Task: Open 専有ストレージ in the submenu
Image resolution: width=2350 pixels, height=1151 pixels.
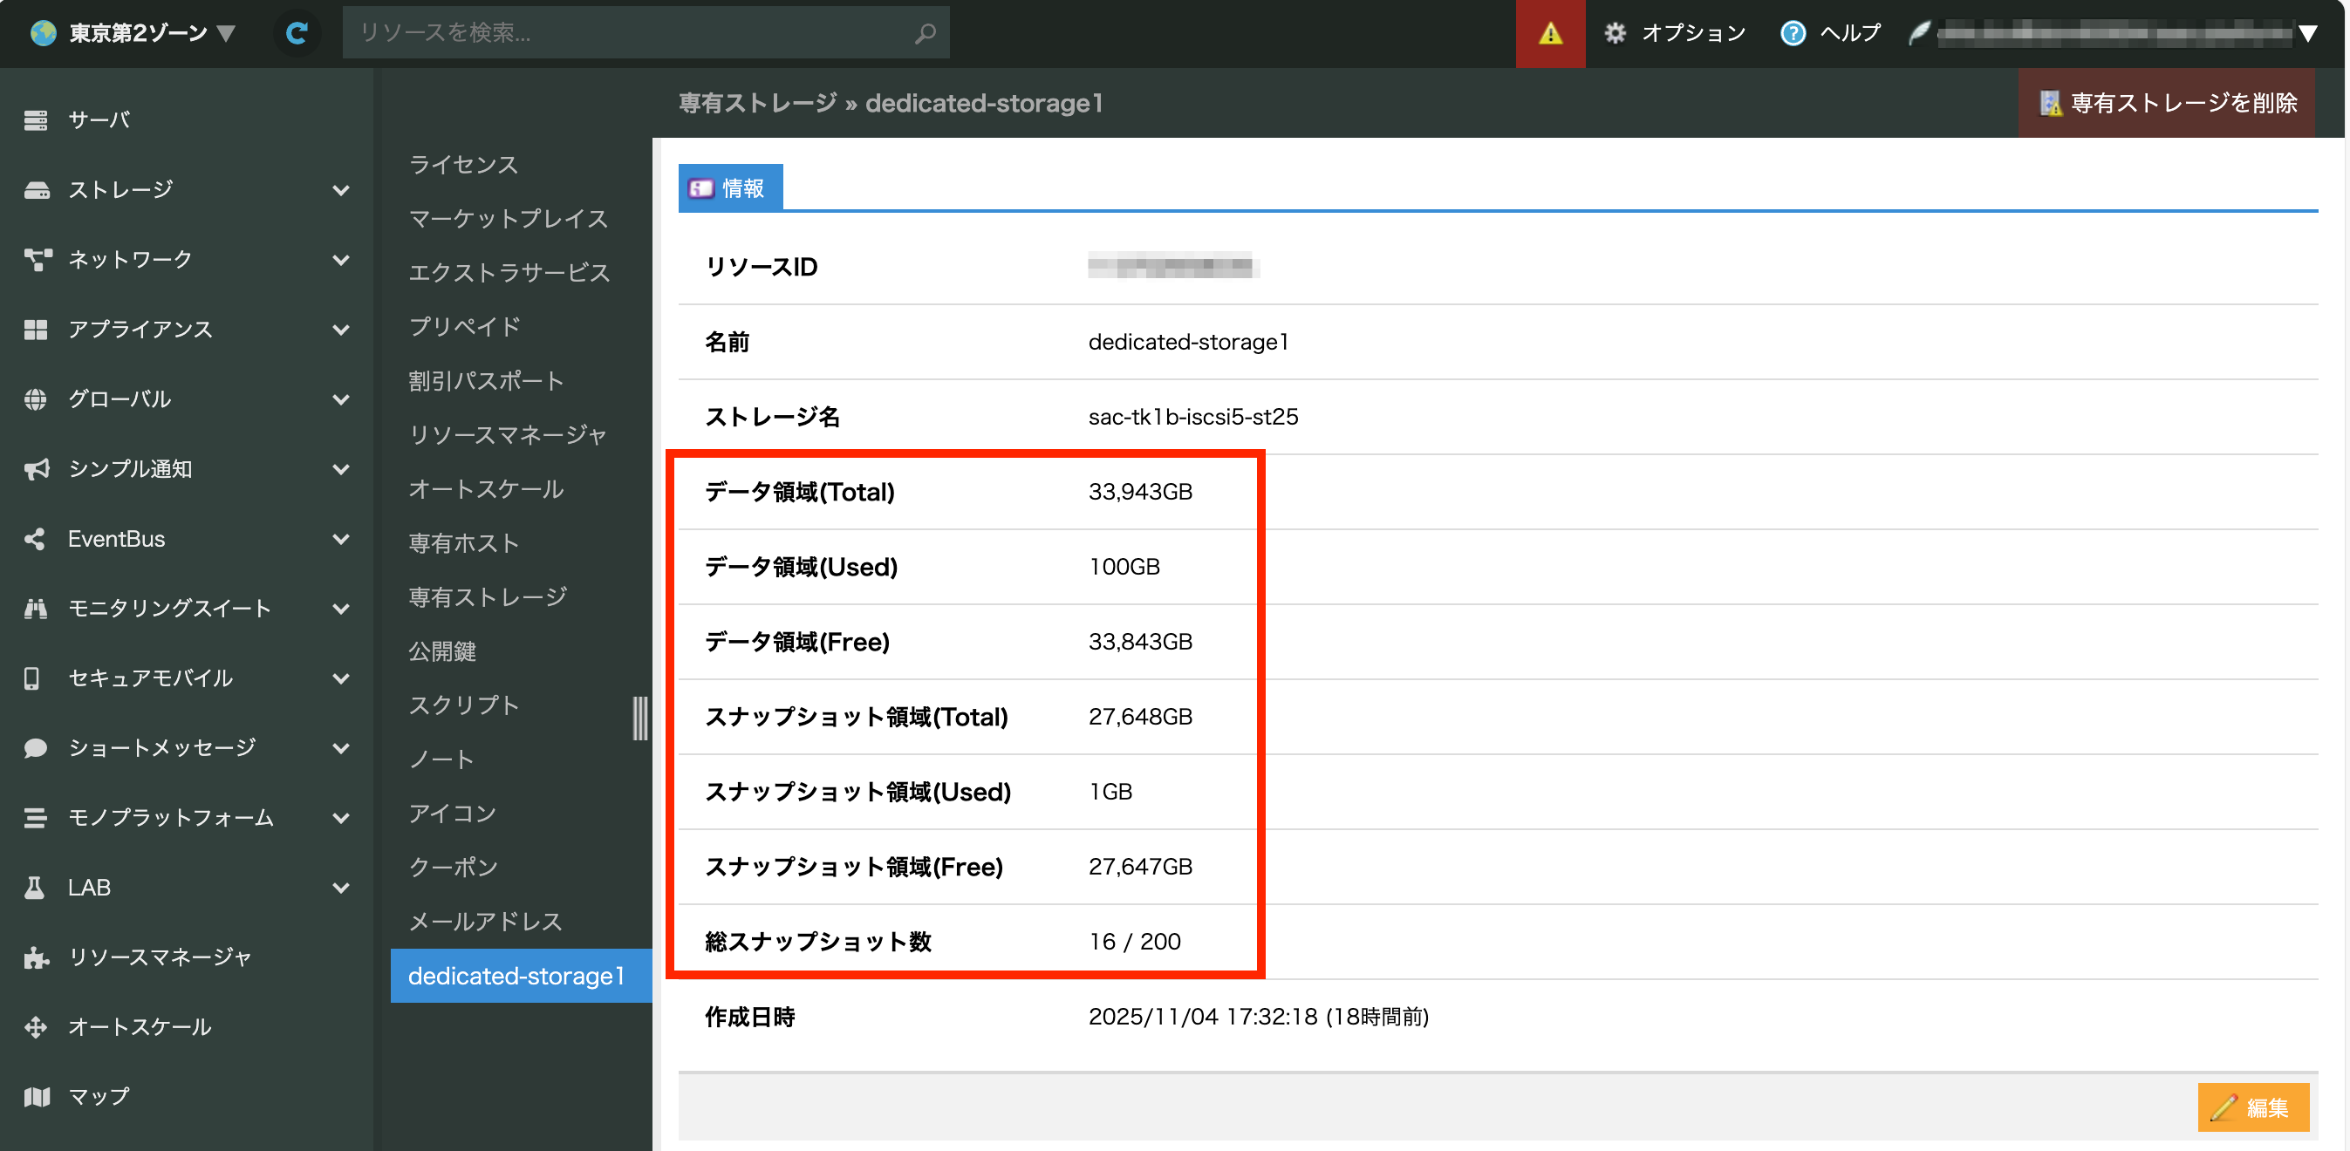Action: pyautogui.click(x=487, y=597)
